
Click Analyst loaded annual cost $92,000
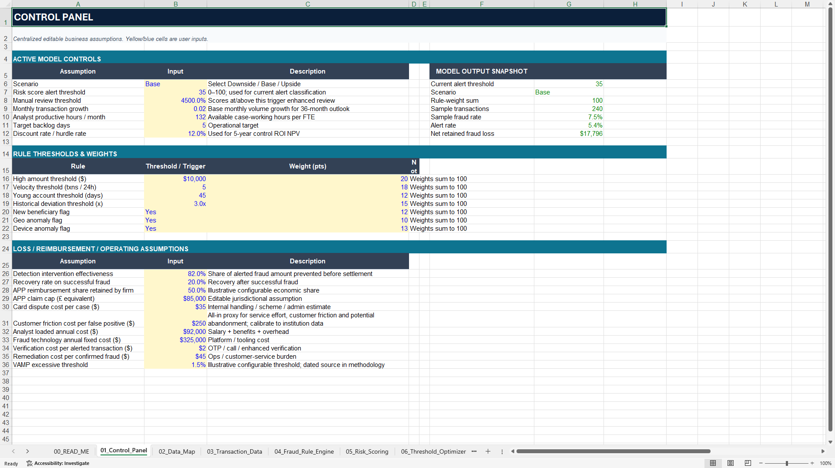[x=175, y=332]
